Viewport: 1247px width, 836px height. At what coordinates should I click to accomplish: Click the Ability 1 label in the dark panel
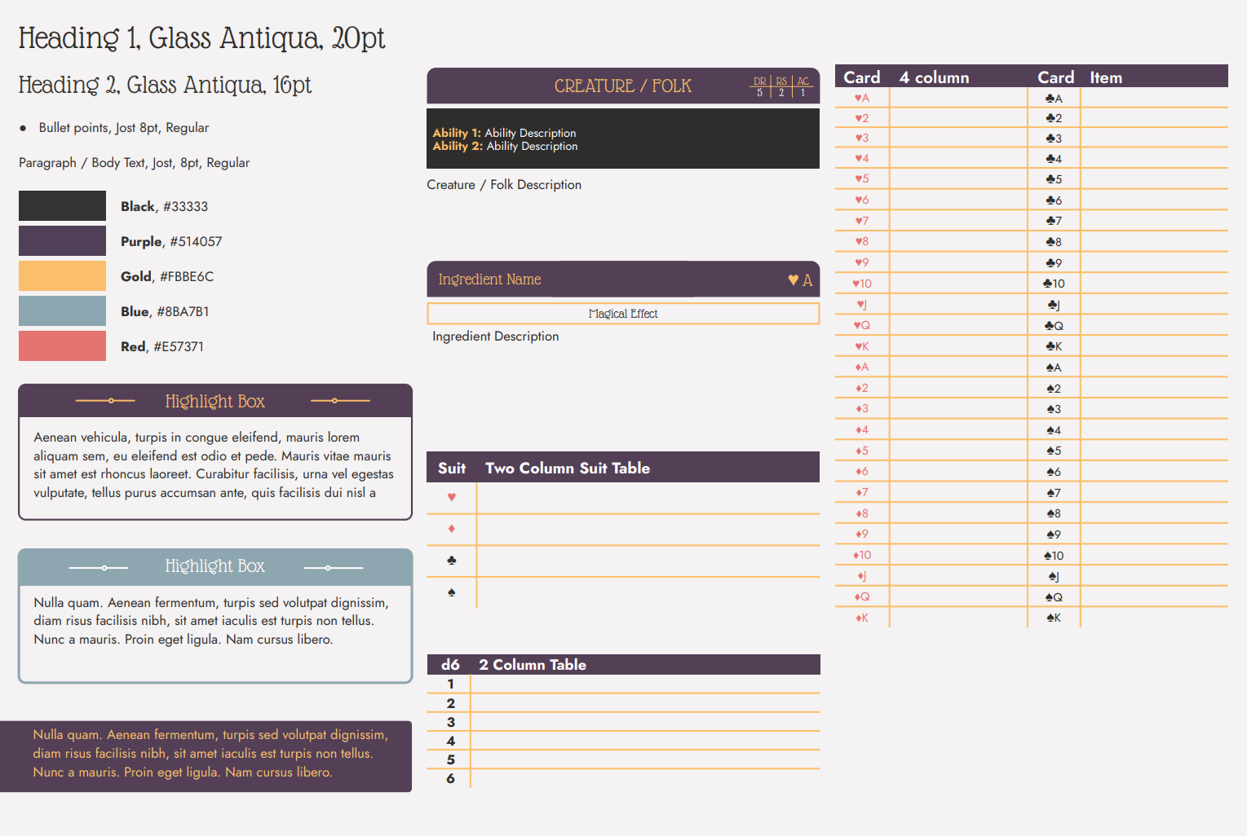coord(457,133)
